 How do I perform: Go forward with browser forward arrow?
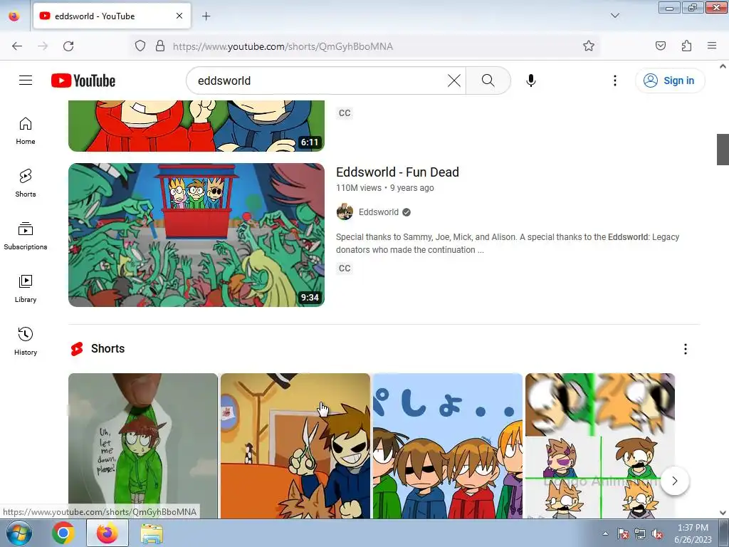(43, 46)
